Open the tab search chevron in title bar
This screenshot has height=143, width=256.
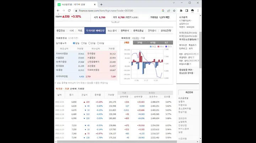tap(174, 3)
